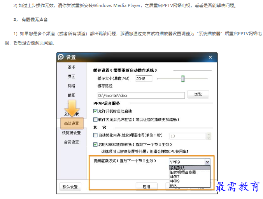Choose 旧的视频渲染器 option
Image resolution: width=263 pixels, height=199 pixels.
coord(190,172)
